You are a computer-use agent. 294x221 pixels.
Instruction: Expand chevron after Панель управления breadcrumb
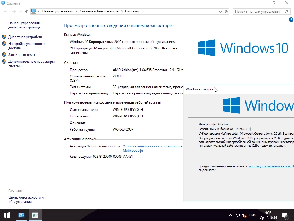pyautogui.click(x=76, y=12)
